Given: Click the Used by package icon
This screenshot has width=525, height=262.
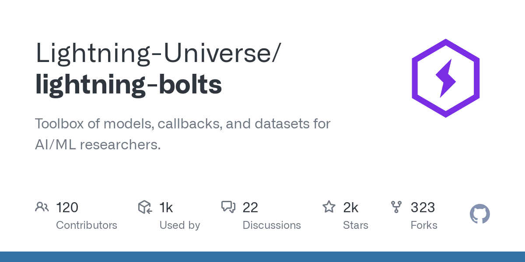Looking at the screenshot, I should [x=145, y=207].
